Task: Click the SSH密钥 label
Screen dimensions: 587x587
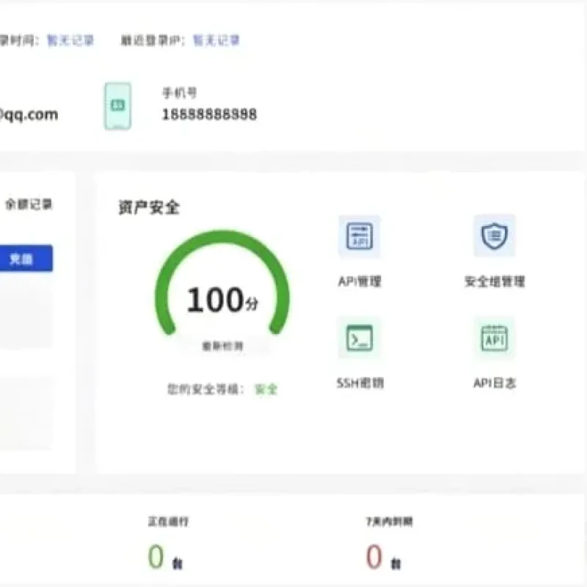Action: click(360, 383)
